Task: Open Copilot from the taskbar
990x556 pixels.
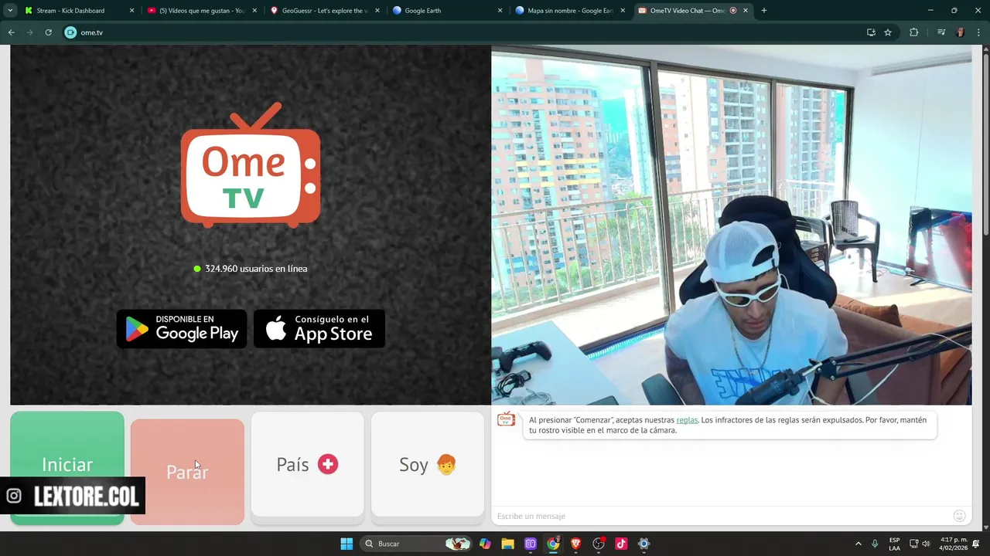Action: coord(485,544)
